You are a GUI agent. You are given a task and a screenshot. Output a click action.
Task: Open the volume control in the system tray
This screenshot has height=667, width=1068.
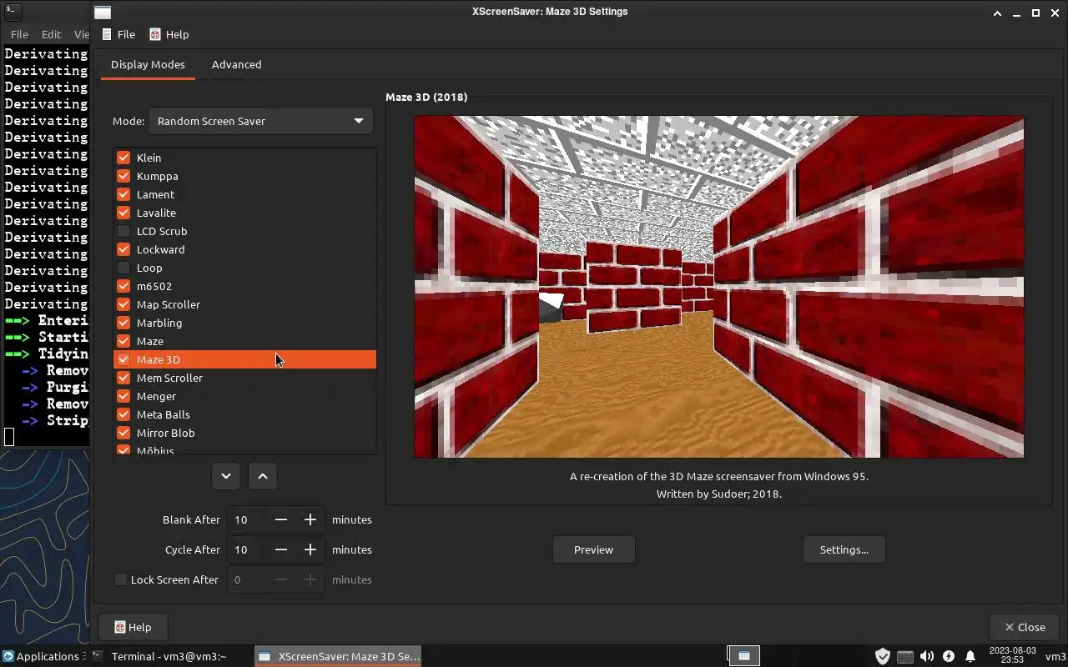[926, 656]
